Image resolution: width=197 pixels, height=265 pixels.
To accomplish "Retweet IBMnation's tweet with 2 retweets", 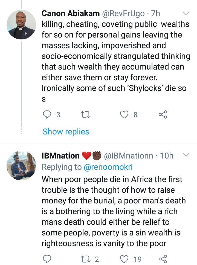I will [x=86, y=259].
